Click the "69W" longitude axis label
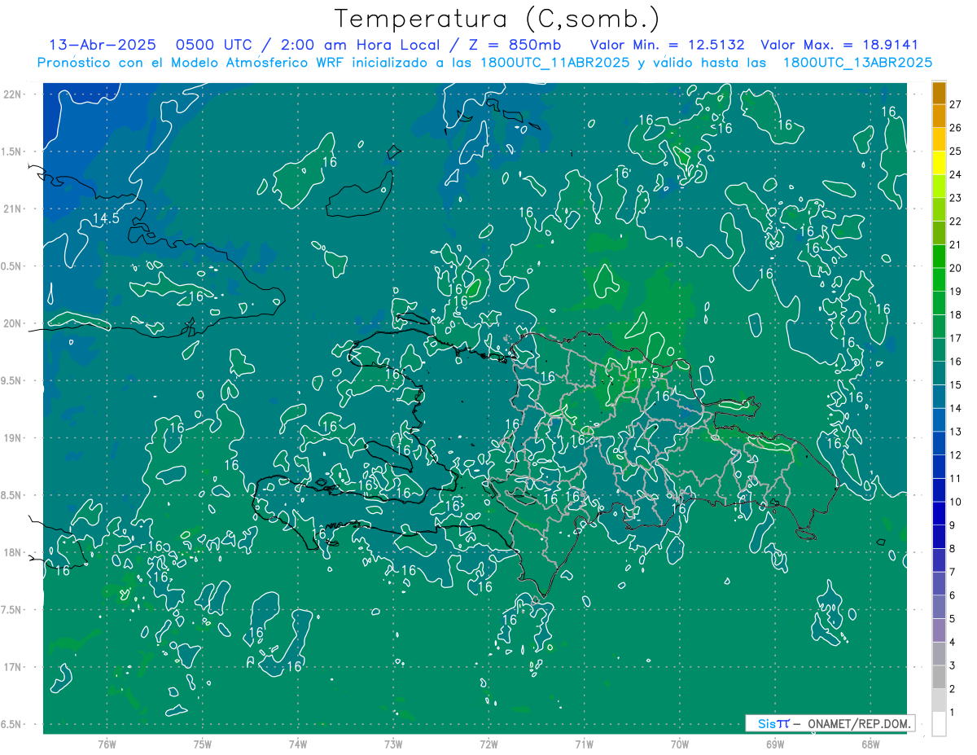This screenshot has height=755, width=977. [x=775, y=744]
